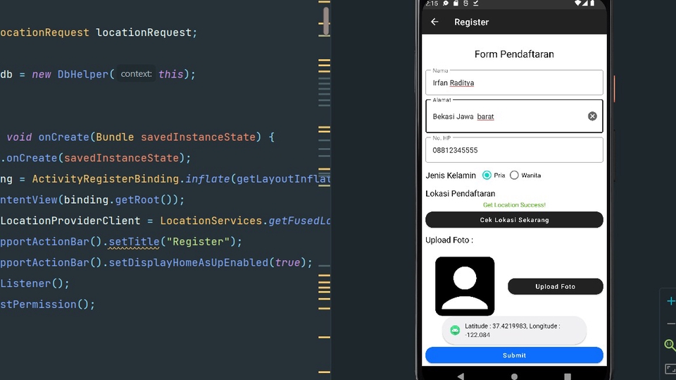Tap the latitude longitude toast message
Image resolution: width=676 pixels, height=380 pixels.
514,330
